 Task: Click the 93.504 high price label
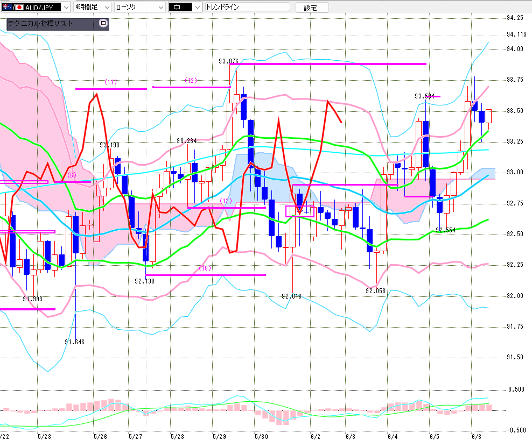(x=424, y=96)
